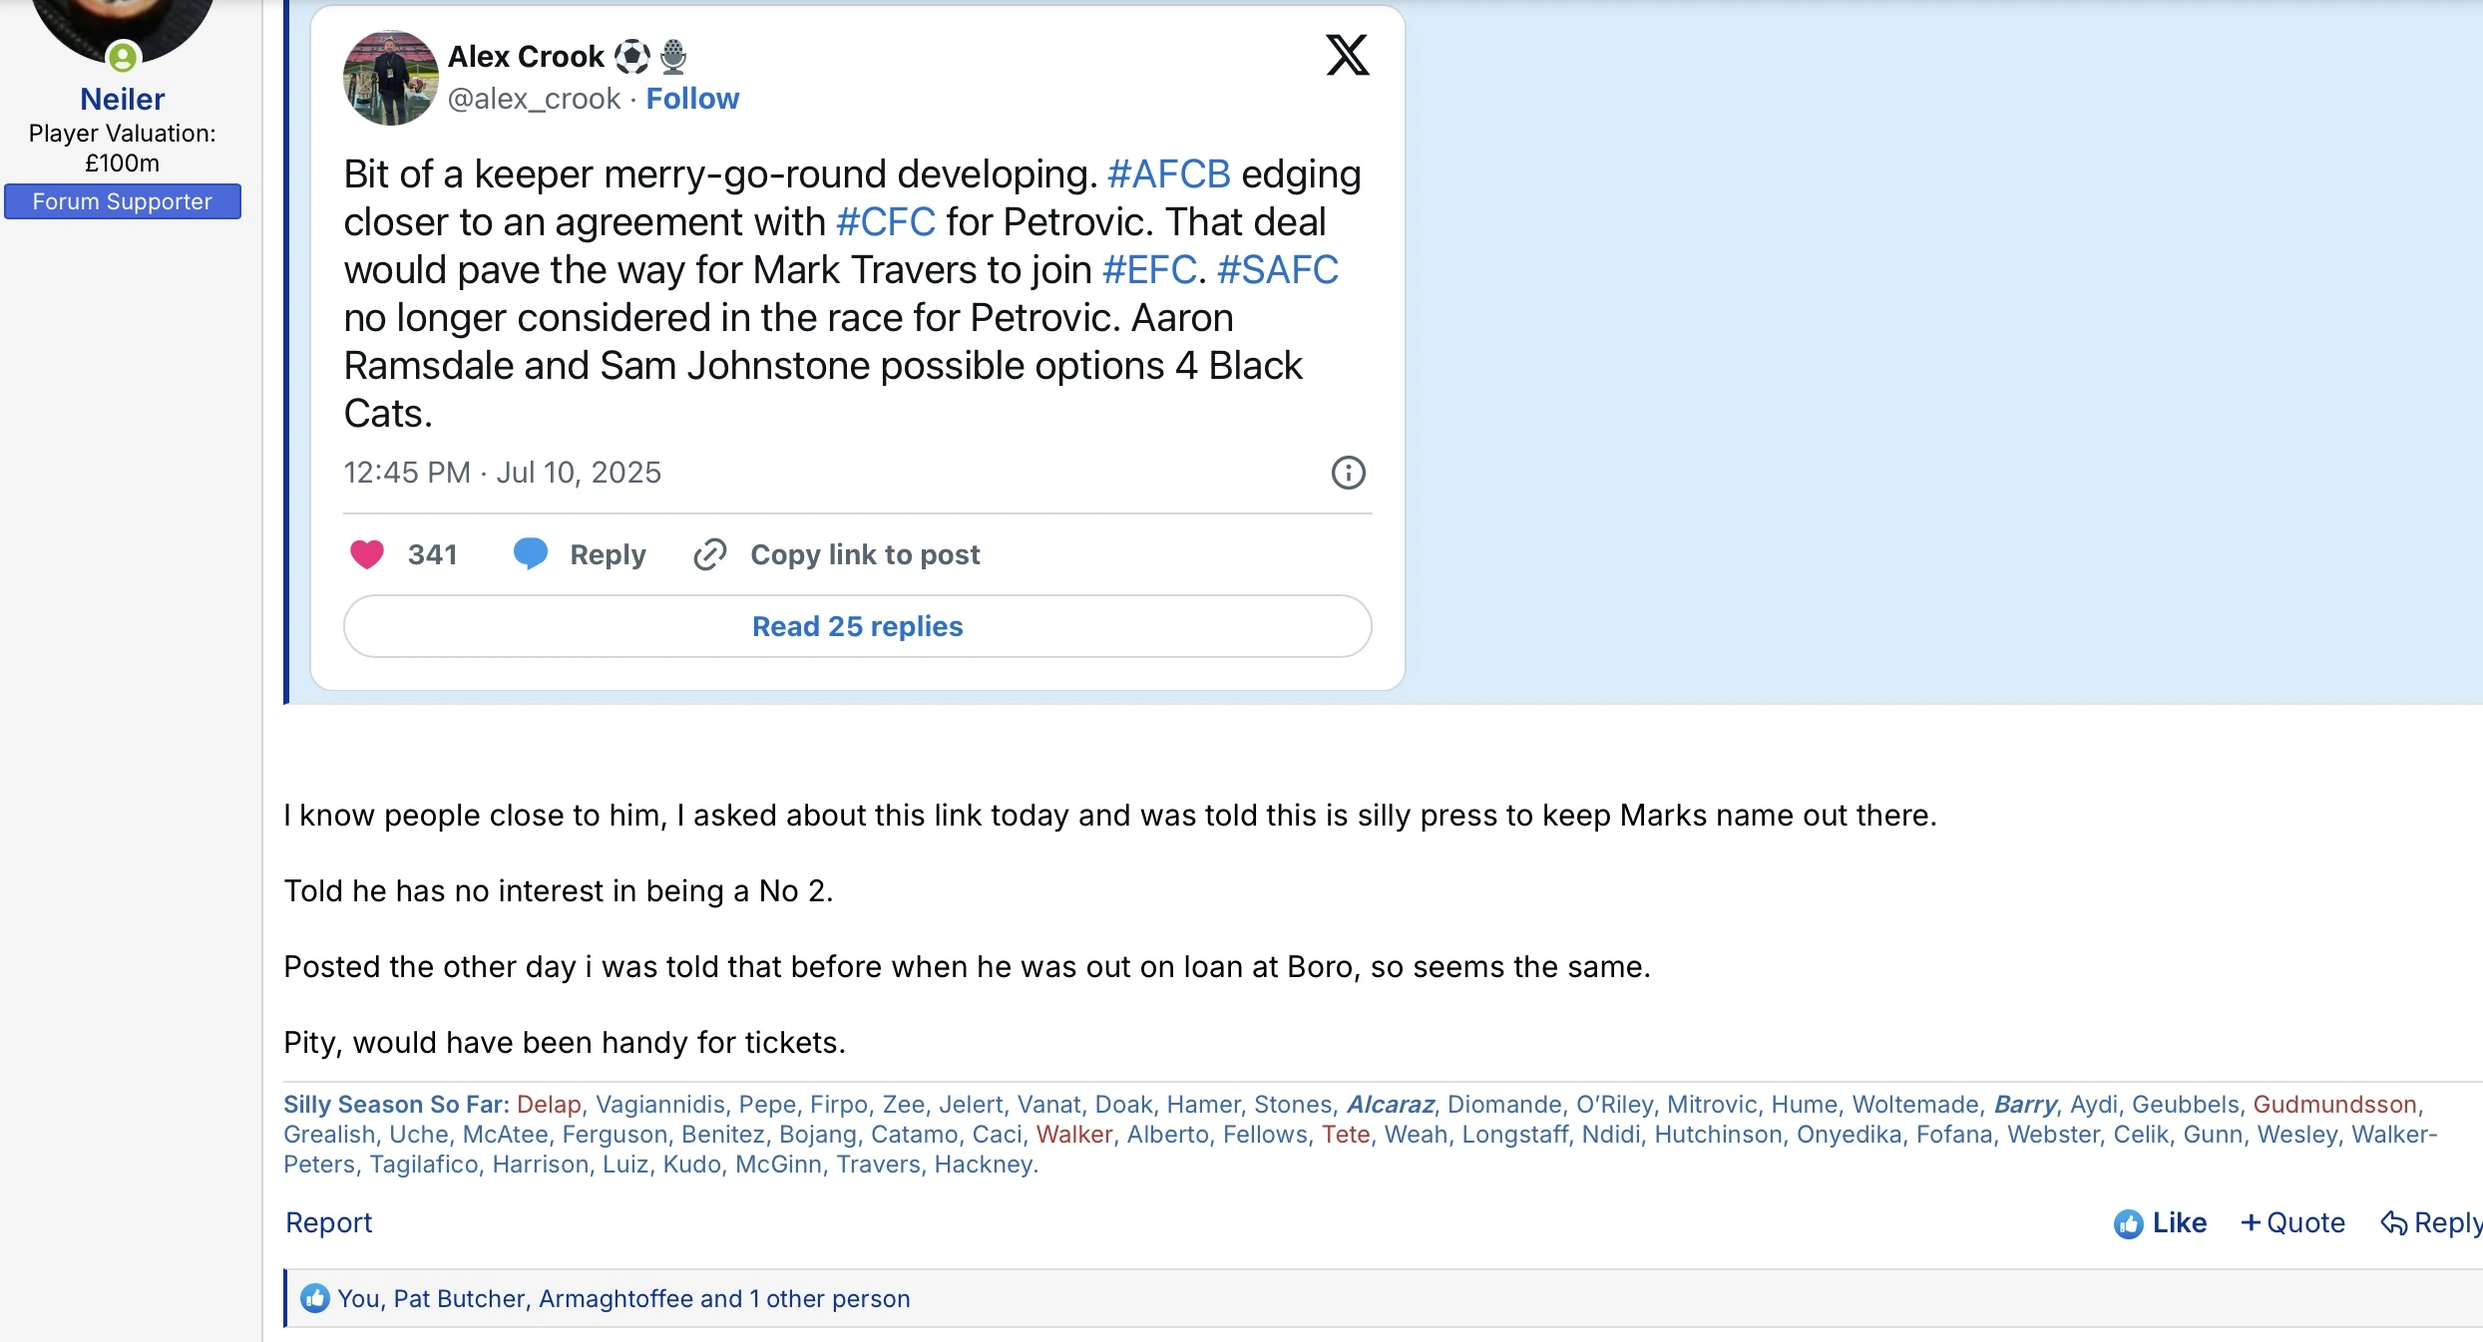Click the pink heart like icon on the tweet
Viewport: 2483px width, 1342px height.
click(367, 554)
